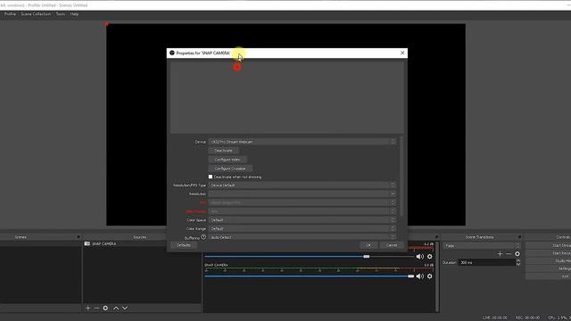The height and width of the screenshot is (321, 571).
Task: Open source properties gear in Sources toolbar
Action: 105,309
